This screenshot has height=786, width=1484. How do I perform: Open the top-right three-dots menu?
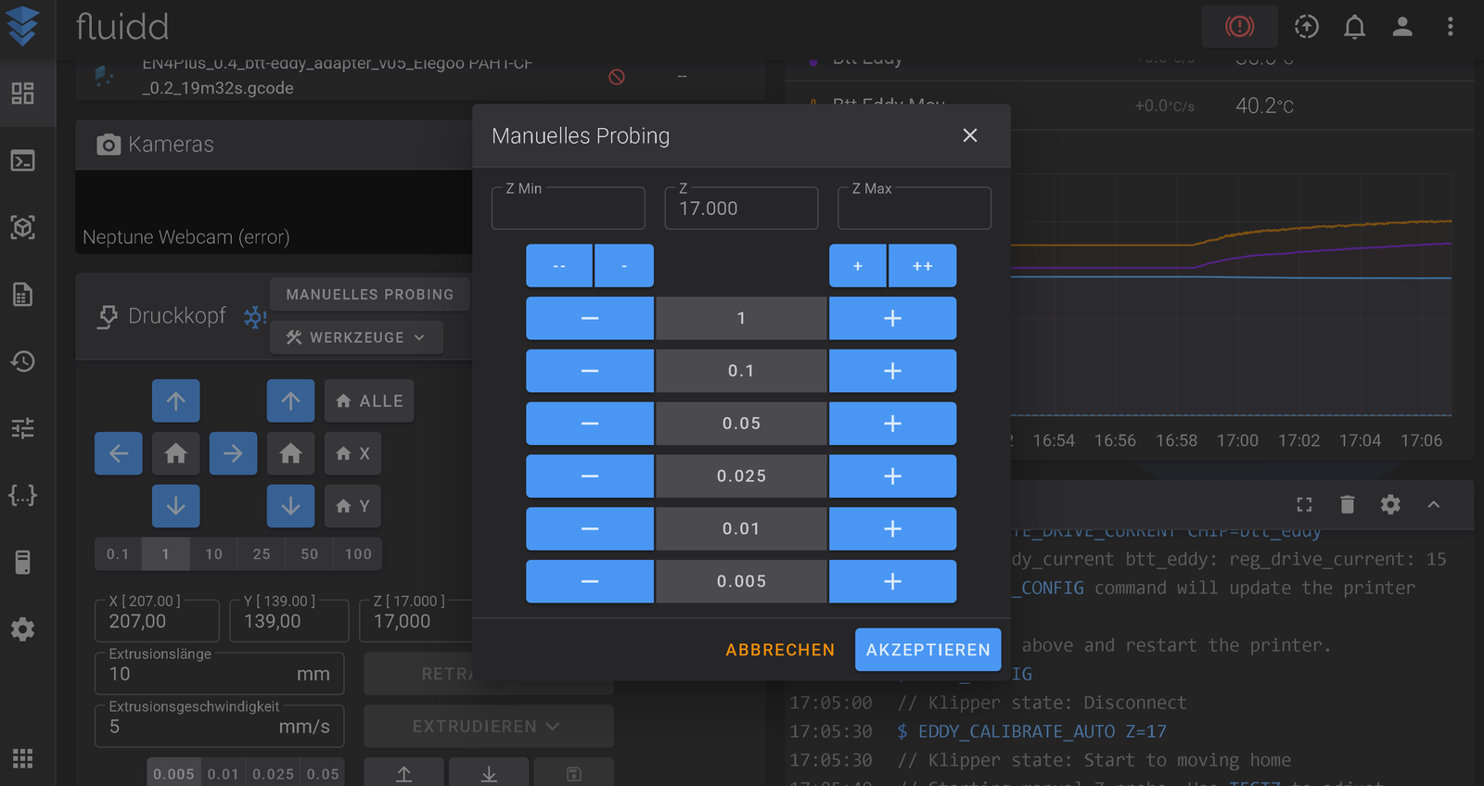coord(1451,27)
